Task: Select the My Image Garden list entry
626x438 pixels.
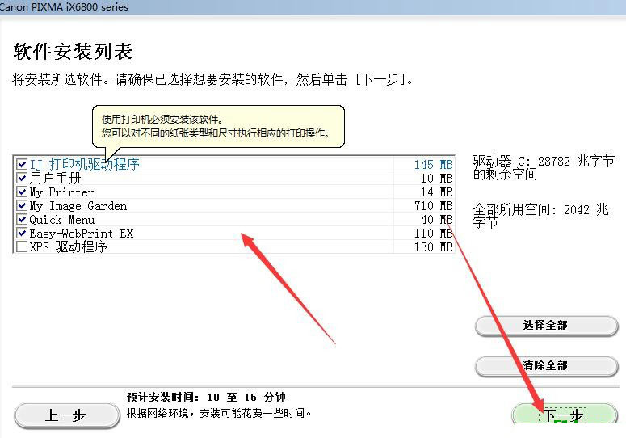Action: pos(78,206)
